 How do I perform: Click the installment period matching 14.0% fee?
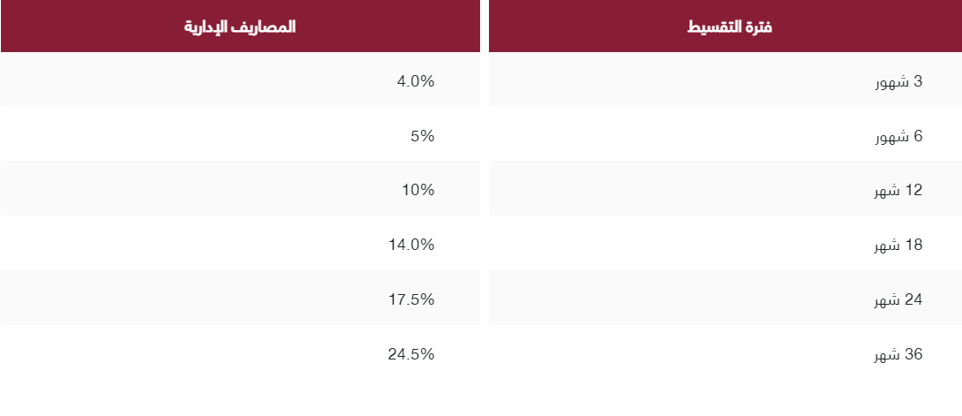tap(898, 246)
